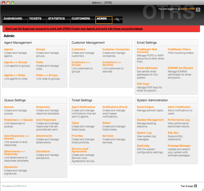The image size is (204, 191).
Task: Open the System Log link
Action: coord(144,133)
